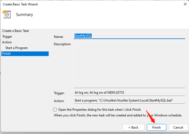Image resolution: width=189 pixels, height=134 pixels.
Task: Click the Action: label beside the program path
Action: [59, 101]
